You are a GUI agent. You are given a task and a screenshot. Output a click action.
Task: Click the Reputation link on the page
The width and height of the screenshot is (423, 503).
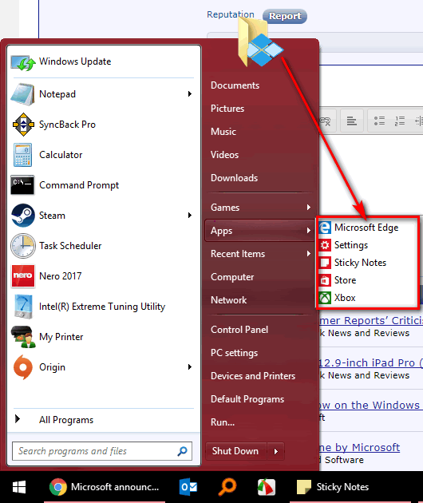tap(231, 14)
